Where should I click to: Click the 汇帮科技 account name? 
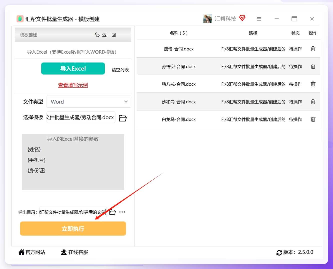225,19
